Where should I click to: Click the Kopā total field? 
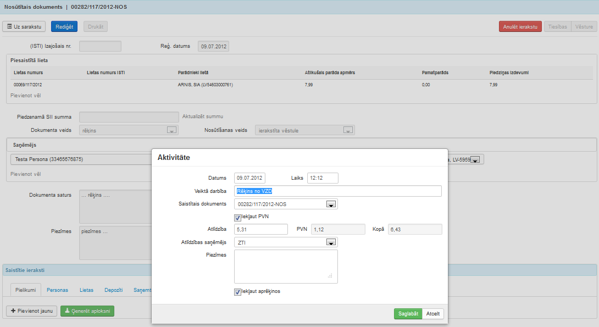(415, 229)
